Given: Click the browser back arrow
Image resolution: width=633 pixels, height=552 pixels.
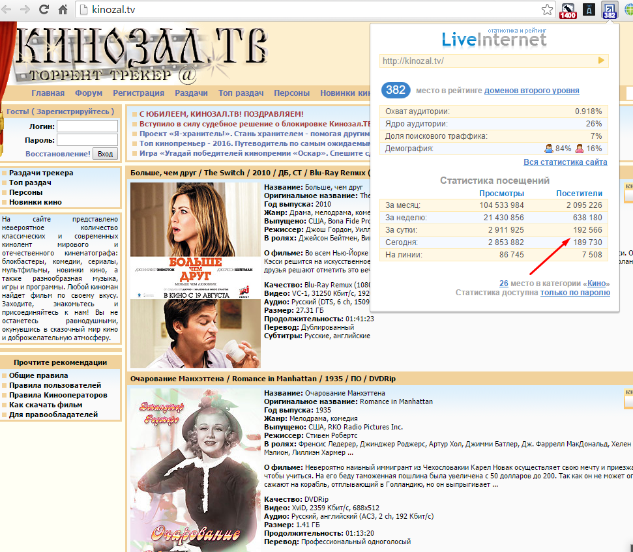Looking at the screenshot, I should tap(6, 9).
